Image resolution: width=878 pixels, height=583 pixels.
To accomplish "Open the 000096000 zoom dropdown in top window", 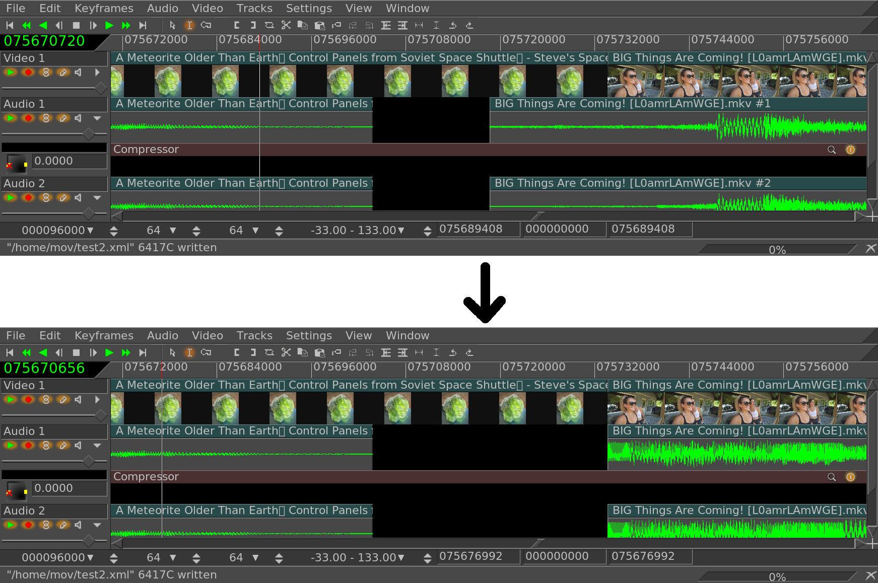I will 90,231.
